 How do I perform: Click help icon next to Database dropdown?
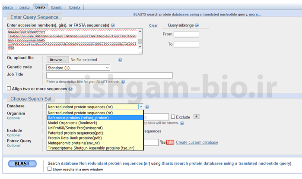point(147,107)
